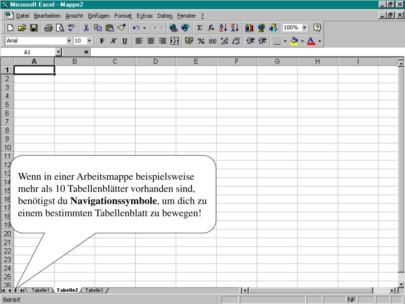Open print preview (page with magnifier)

coord(60,28)
